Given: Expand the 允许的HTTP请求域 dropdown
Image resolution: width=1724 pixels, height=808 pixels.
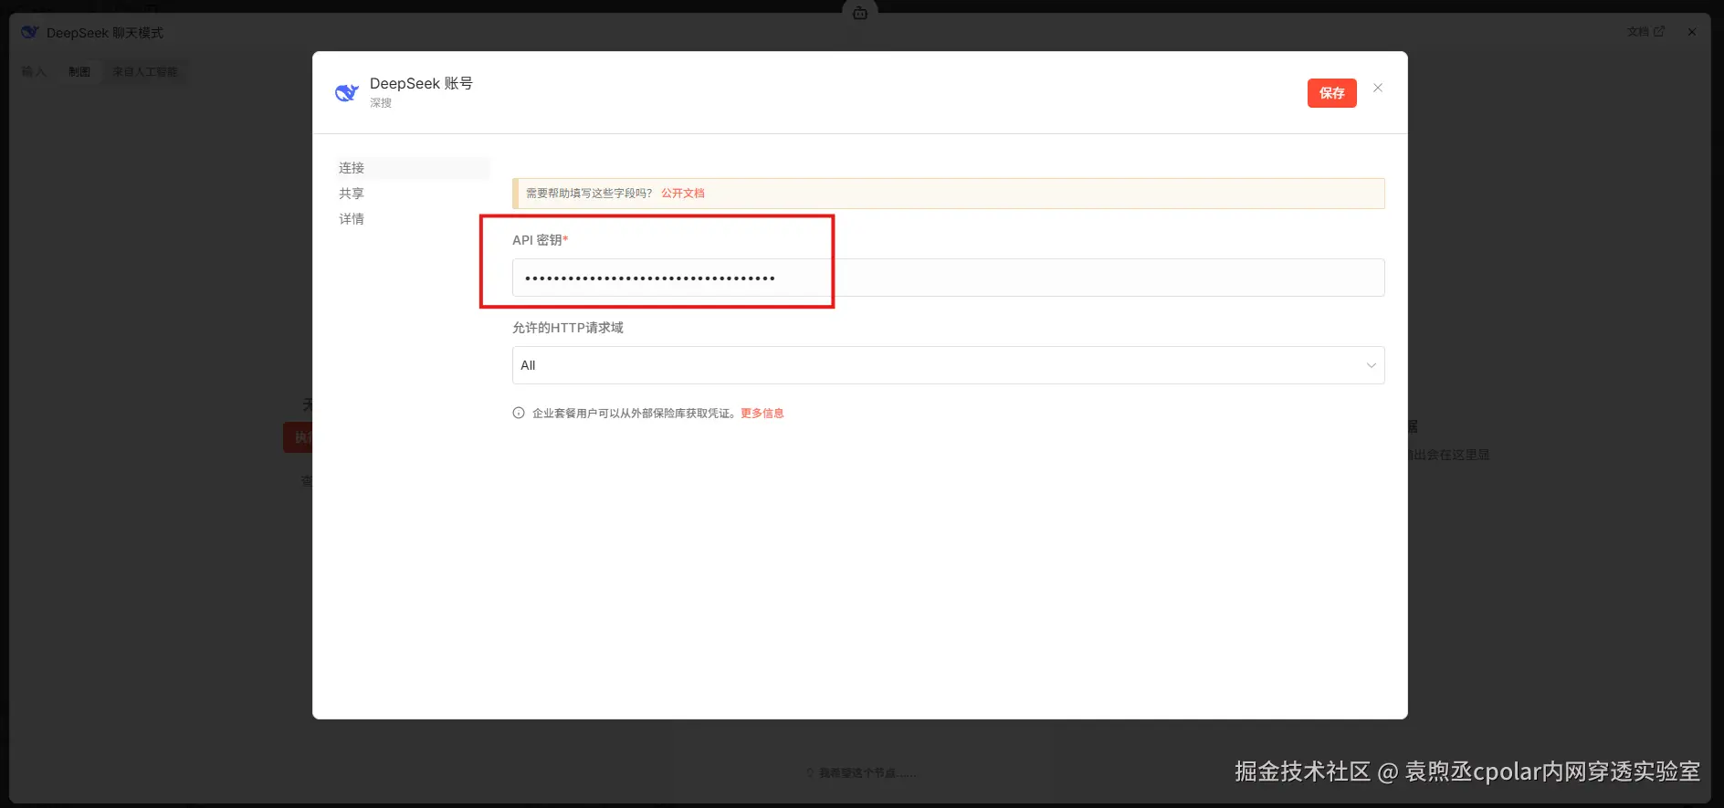Looking at the screenshot, I should click(948, 365).
